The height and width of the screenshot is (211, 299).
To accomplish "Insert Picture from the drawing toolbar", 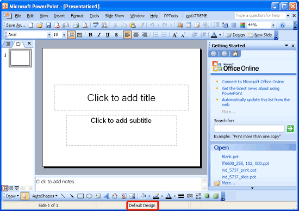I will click(132, 196).
